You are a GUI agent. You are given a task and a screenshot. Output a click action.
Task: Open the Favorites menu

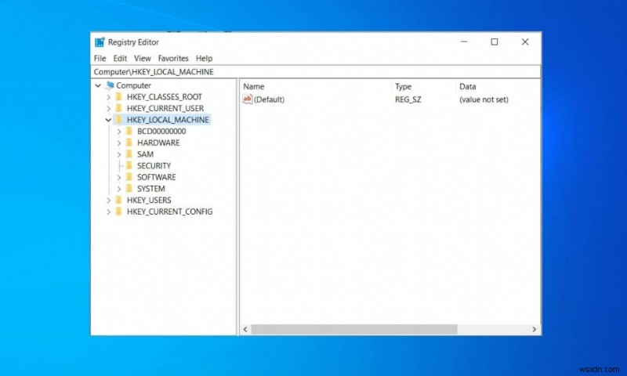click(x=173, y=58)
